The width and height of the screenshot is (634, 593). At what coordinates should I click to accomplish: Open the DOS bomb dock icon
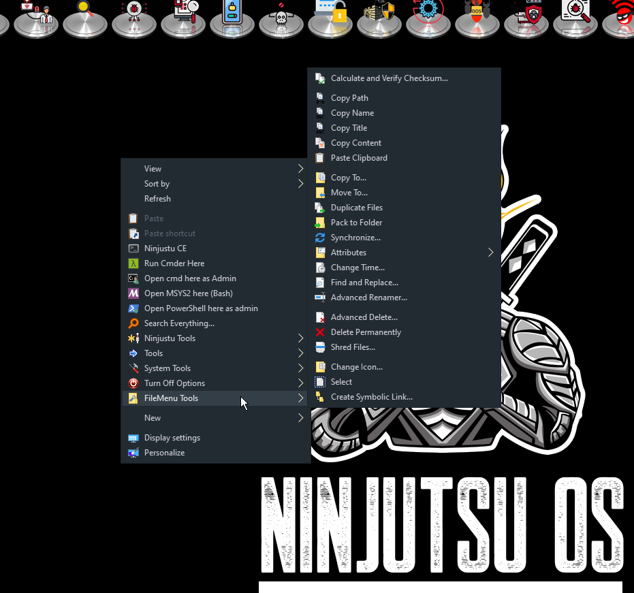(x=477, y=18)
